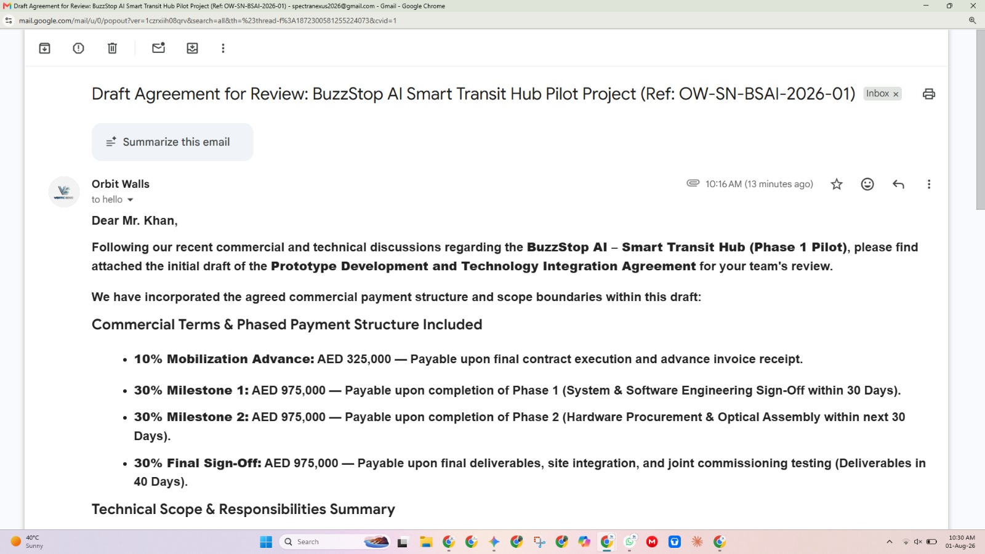
Task: Open the weather widget showing 40°C Sunny
Action: pyautogui.click(x=28, y=542)
